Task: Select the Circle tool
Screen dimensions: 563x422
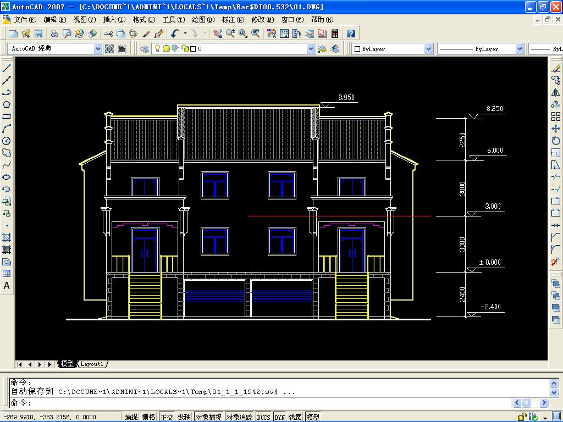Action: (x=7, y=141)
